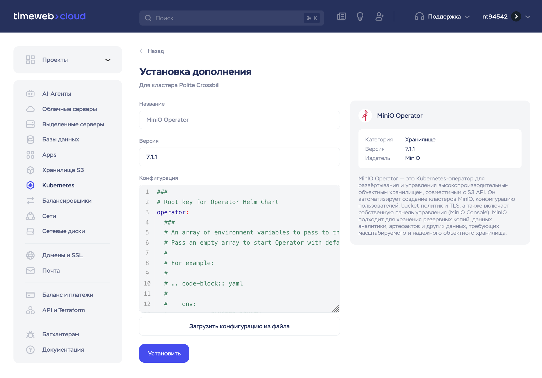This screenshot has width=542, height=378.
Task: Click the MinIO publisher value
Action: pyautogui.click(x=412, y=158)
